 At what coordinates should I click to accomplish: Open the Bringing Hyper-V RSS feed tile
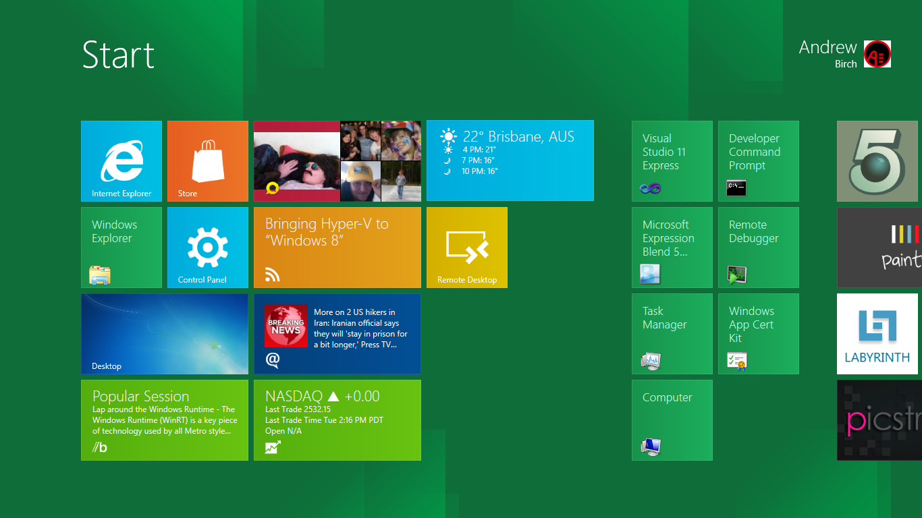click(337, 248)
